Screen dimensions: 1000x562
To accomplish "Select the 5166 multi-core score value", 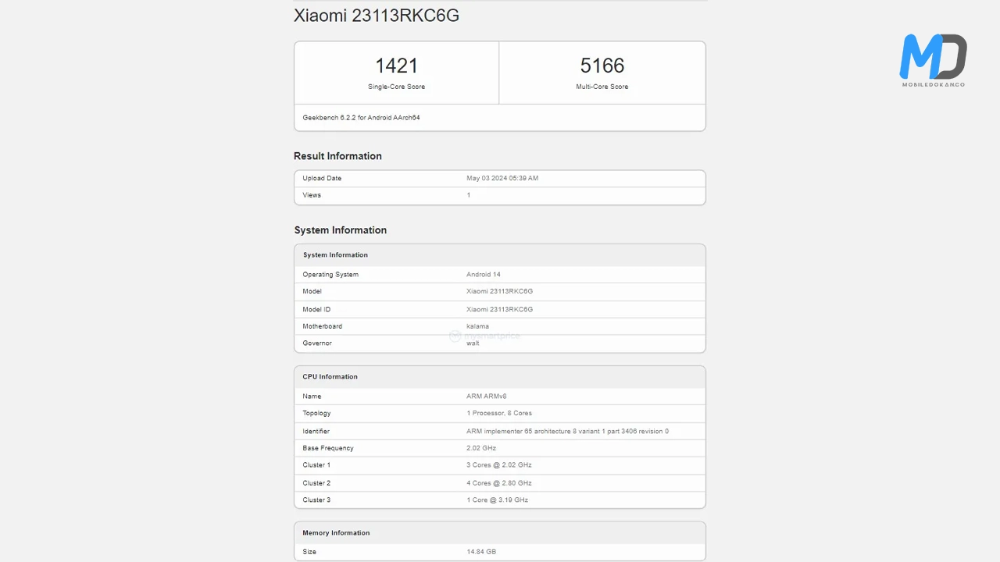I will (x=602, y=66).
